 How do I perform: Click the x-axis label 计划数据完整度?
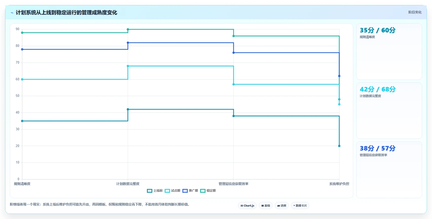(128, 184)
